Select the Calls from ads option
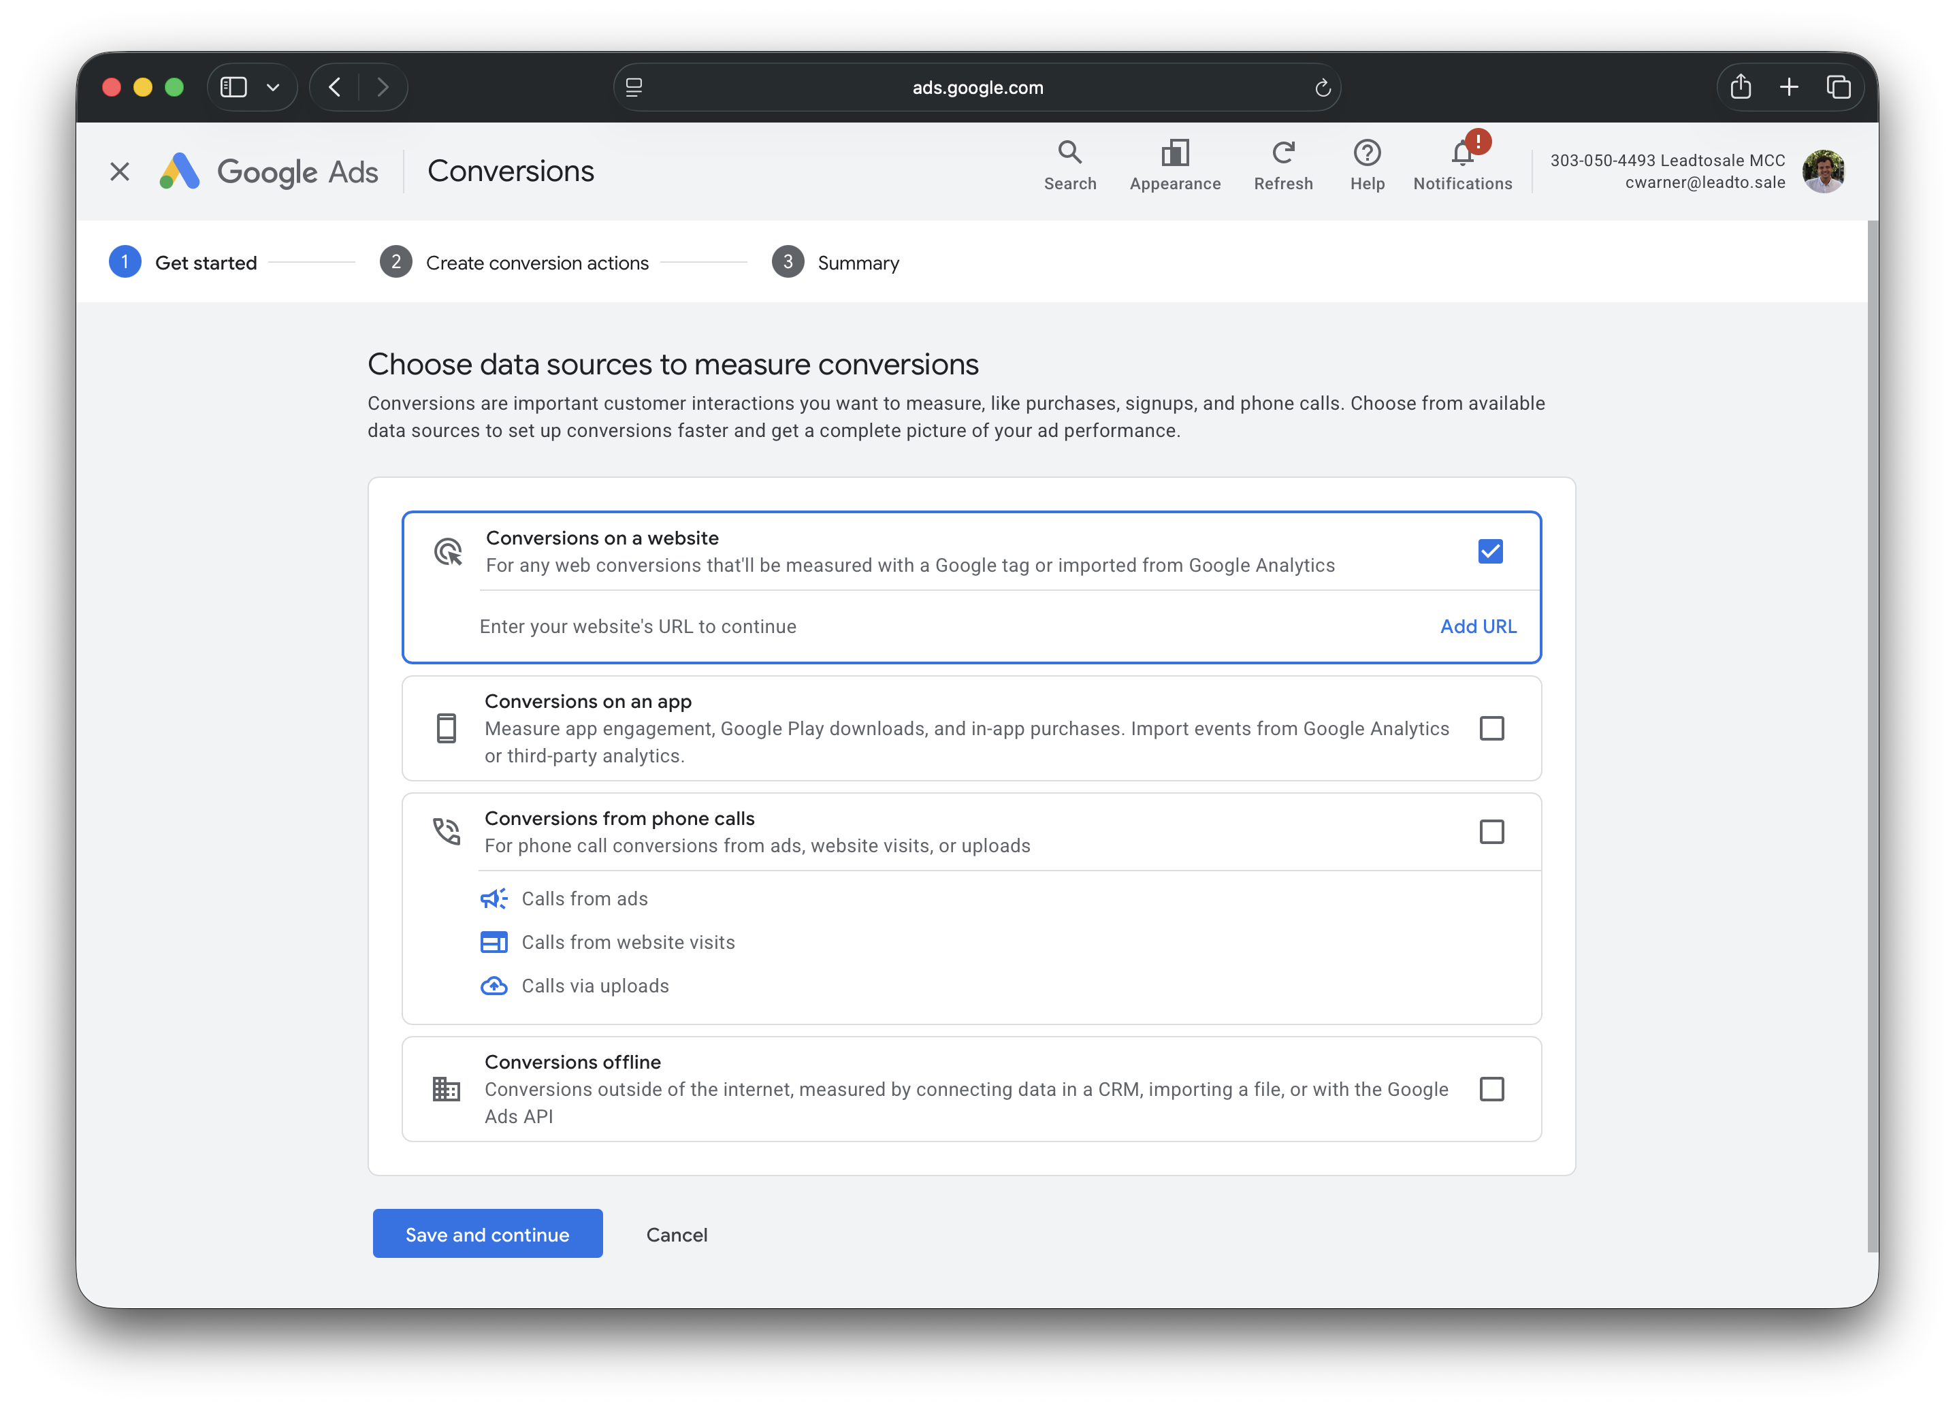1955x1409 pixels. pos(585,898)
